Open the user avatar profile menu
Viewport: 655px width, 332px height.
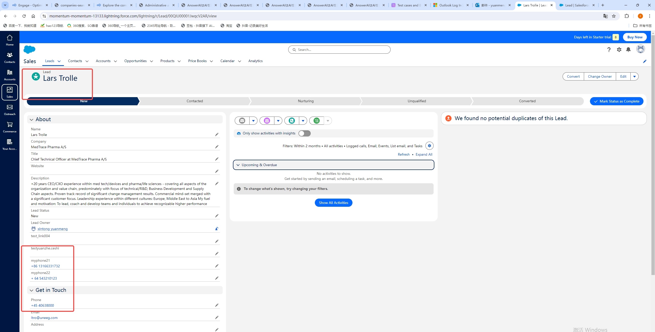(641, 49)
